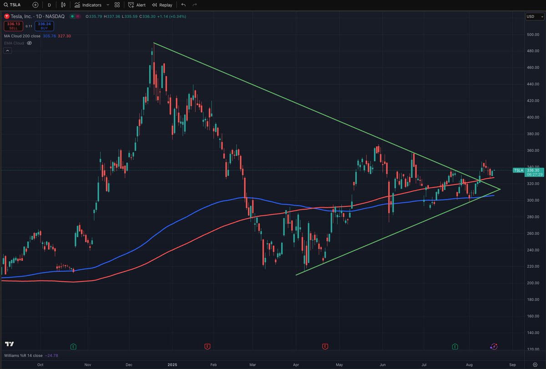Screen dimensions: 546x369
Task: Select the Williams %R 14 close indicator
Action: coord(24,355)
